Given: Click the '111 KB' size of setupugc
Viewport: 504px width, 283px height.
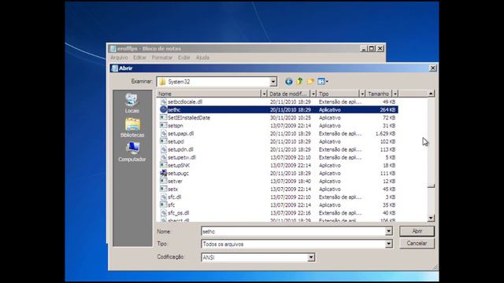Looking at the screenshot, I should coord(387,173).
